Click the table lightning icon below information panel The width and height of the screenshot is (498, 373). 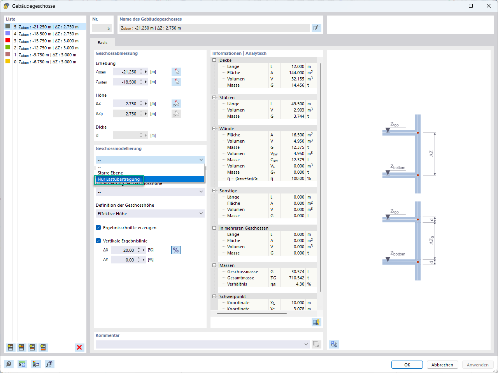pos(316,322)
